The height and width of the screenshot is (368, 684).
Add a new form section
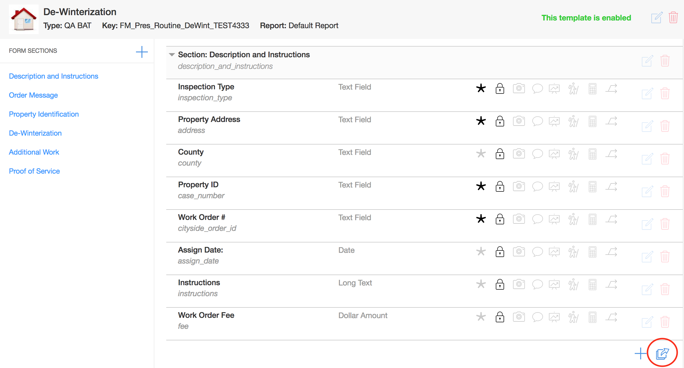[142, 52]
